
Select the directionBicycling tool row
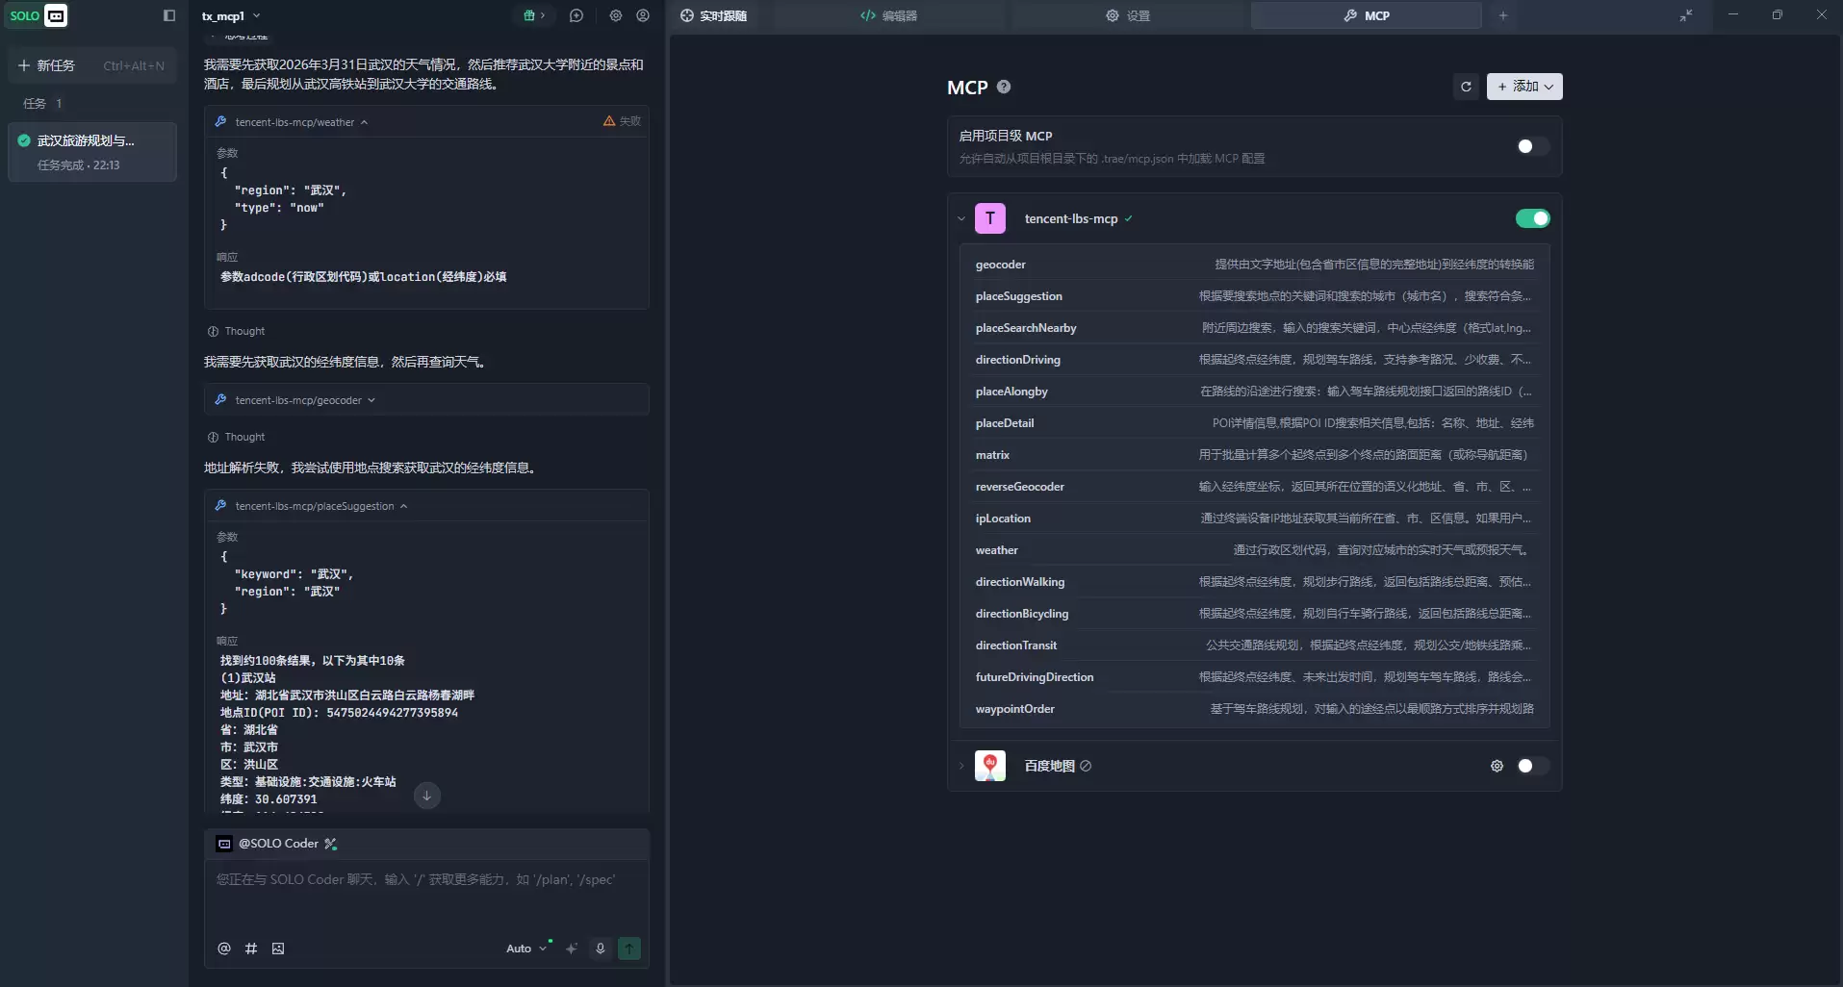[x=1254, y=614]
